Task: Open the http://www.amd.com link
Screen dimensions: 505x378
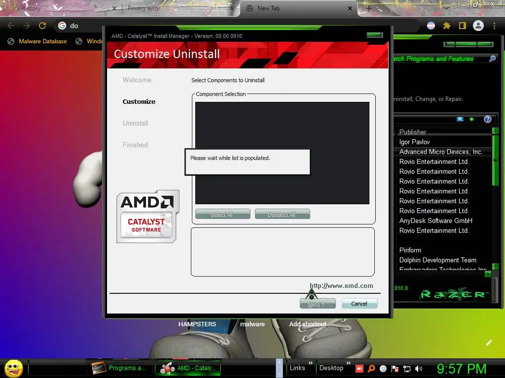Action: [x=341, y=286]
